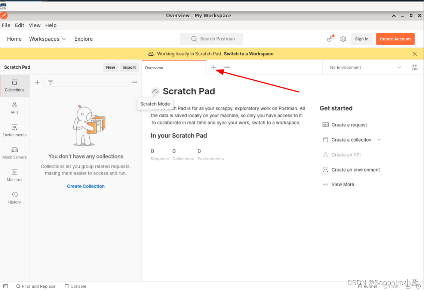Click the Collections count label in overview

(x=183, y=159)
